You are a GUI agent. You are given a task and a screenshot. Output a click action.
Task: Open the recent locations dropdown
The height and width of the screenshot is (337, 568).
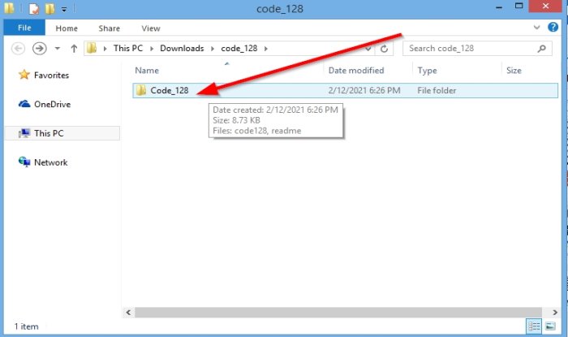point(58,48)
